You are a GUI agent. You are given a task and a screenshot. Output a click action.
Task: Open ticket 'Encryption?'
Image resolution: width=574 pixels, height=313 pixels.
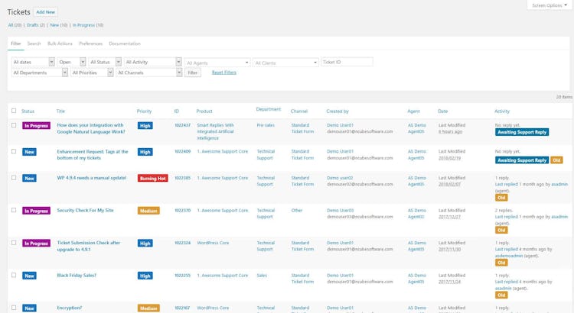click(70, 308)
